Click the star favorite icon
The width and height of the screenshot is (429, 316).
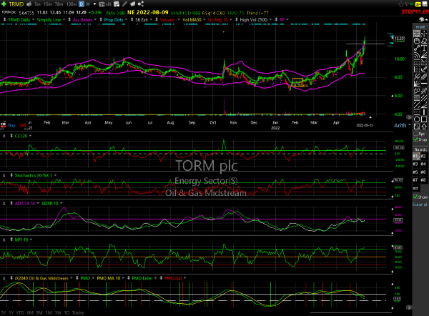[x=401, y=4]
